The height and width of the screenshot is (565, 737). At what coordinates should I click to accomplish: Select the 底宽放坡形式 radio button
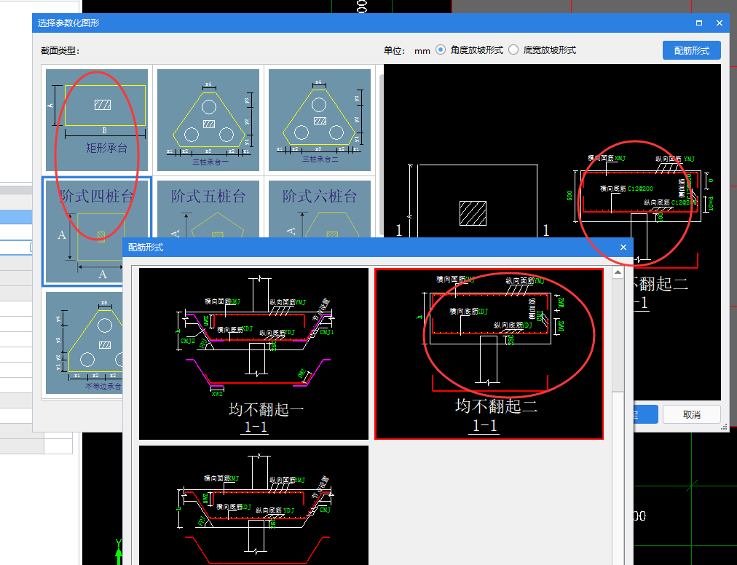pyautogui.click(x=513, y=50)
